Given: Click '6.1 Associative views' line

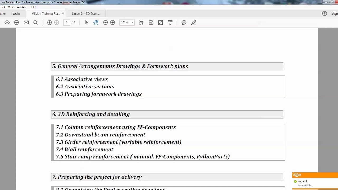Looking at the screenshot, I should pos(82,79).
